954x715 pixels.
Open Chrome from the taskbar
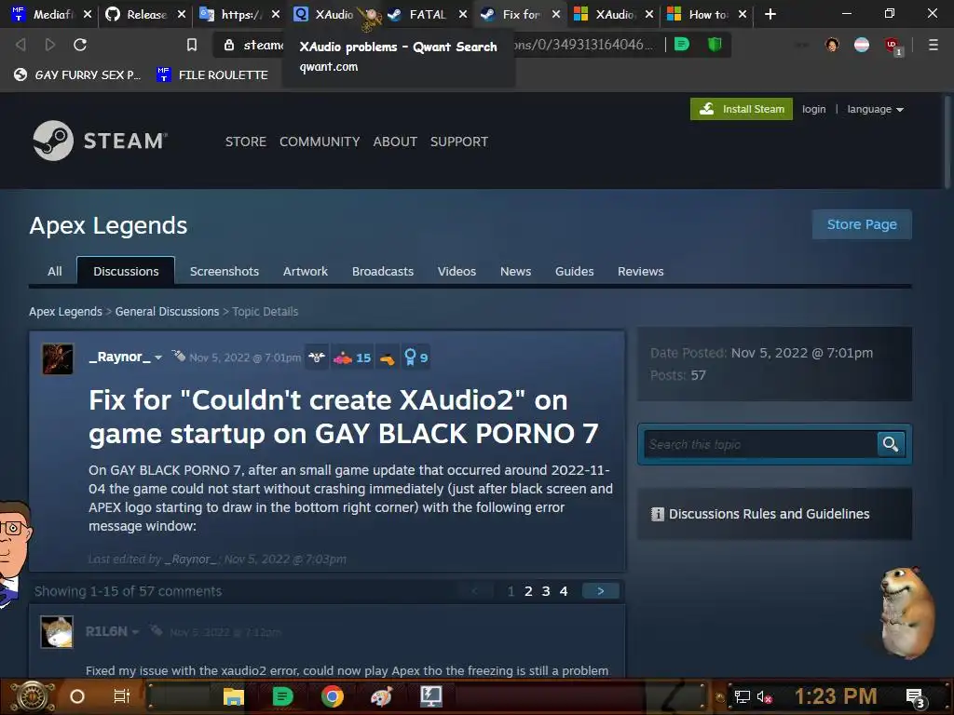pos(333,696)
